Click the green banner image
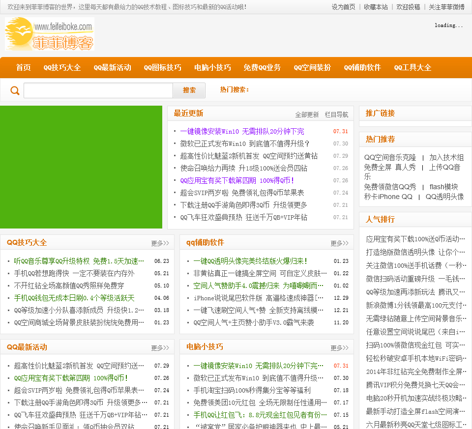This screenshot has width=472, height=429. pos(81,167)
